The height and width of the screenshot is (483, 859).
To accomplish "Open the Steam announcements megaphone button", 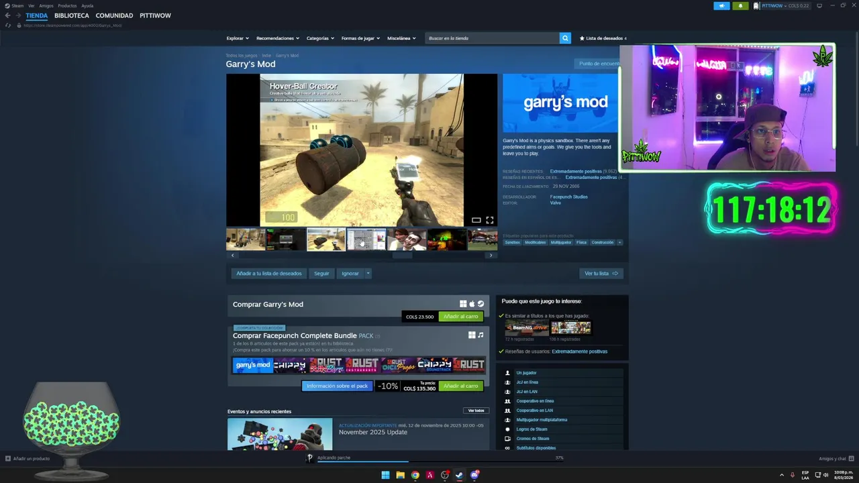I will [x=721, y=5].
